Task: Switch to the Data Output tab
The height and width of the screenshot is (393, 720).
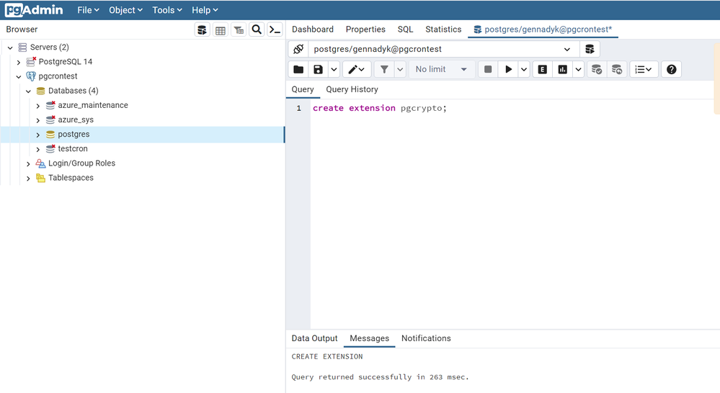Action: tap(314, 338)
